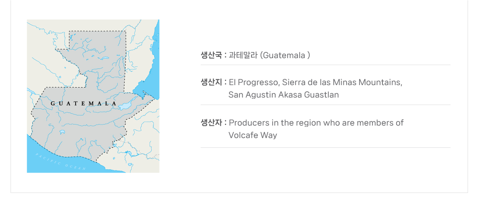Select the blue lake inside Guatemala
478x220 pixels.
125,106
